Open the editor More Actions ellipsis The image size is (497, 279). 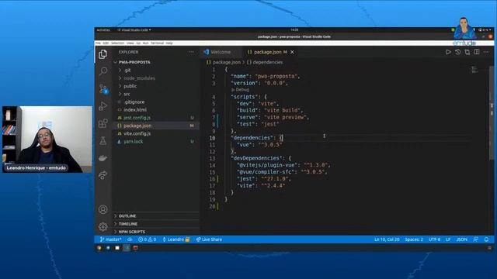(486, 52)
